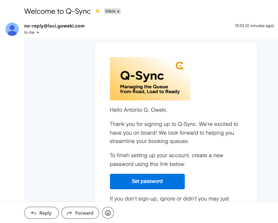Click the Inbox label chip

[112, 11]
